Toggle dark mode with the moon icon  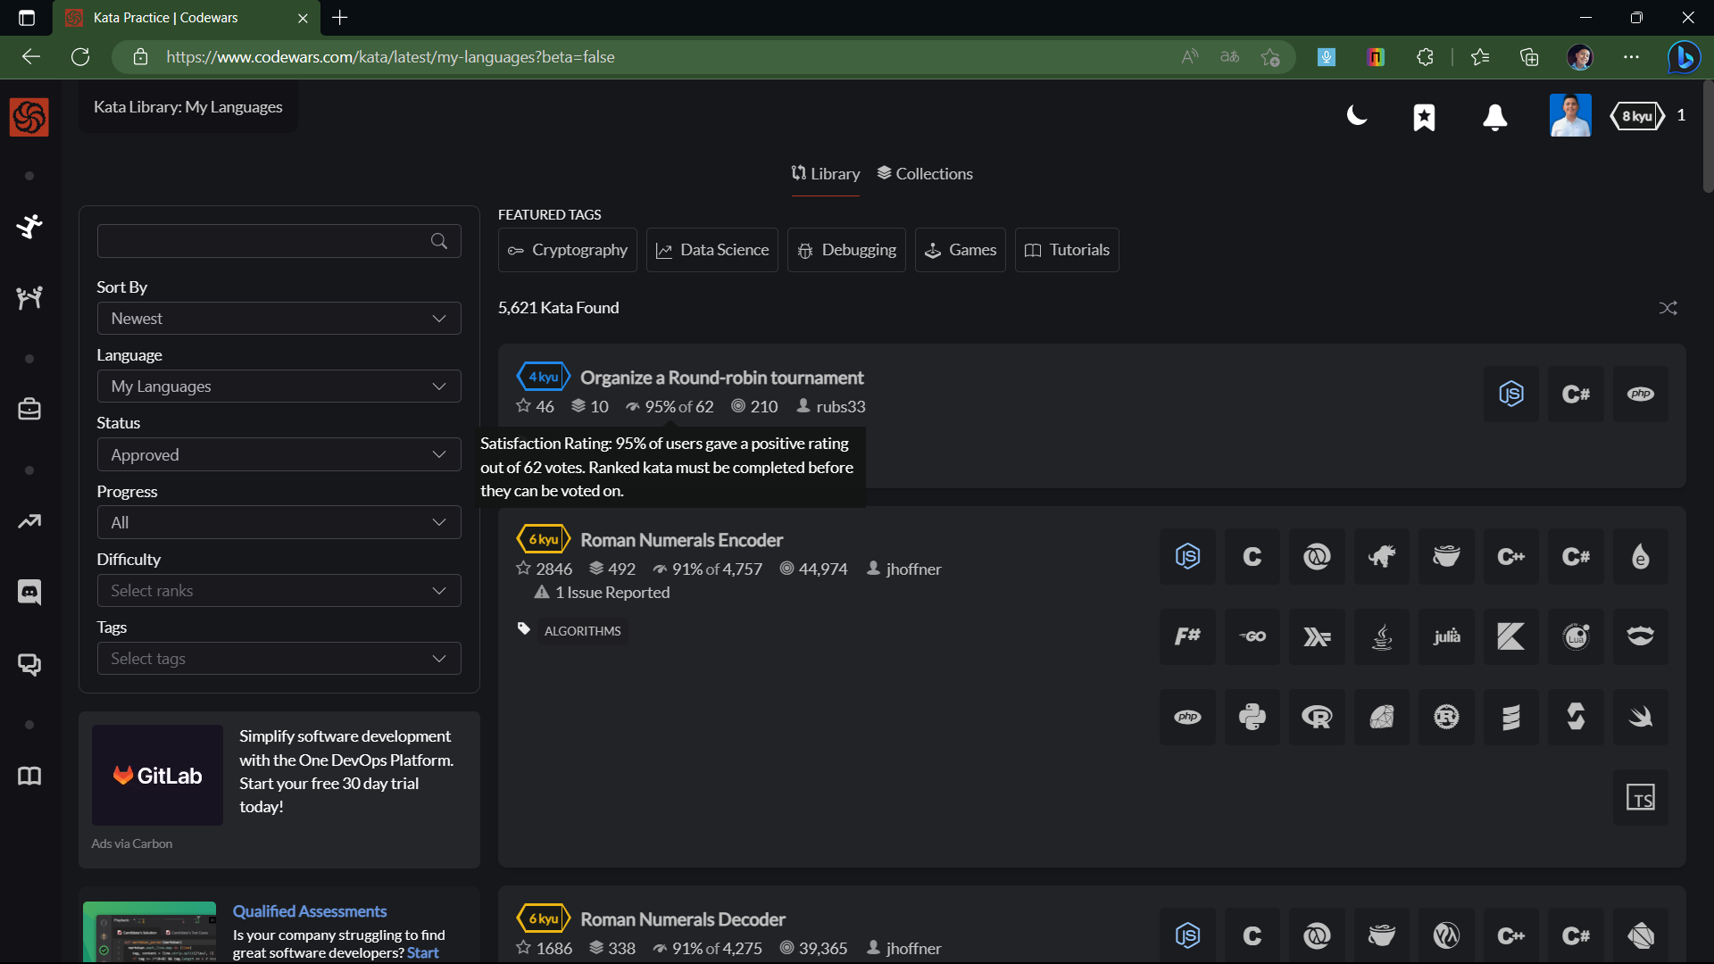click(1357, 116)
